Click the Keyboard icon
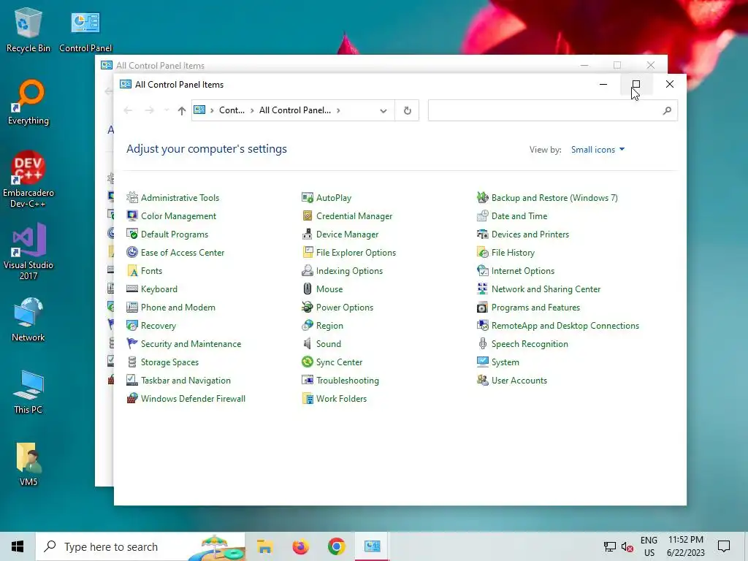748x561 pixels. pyautogui.click(x=132, y=289)
